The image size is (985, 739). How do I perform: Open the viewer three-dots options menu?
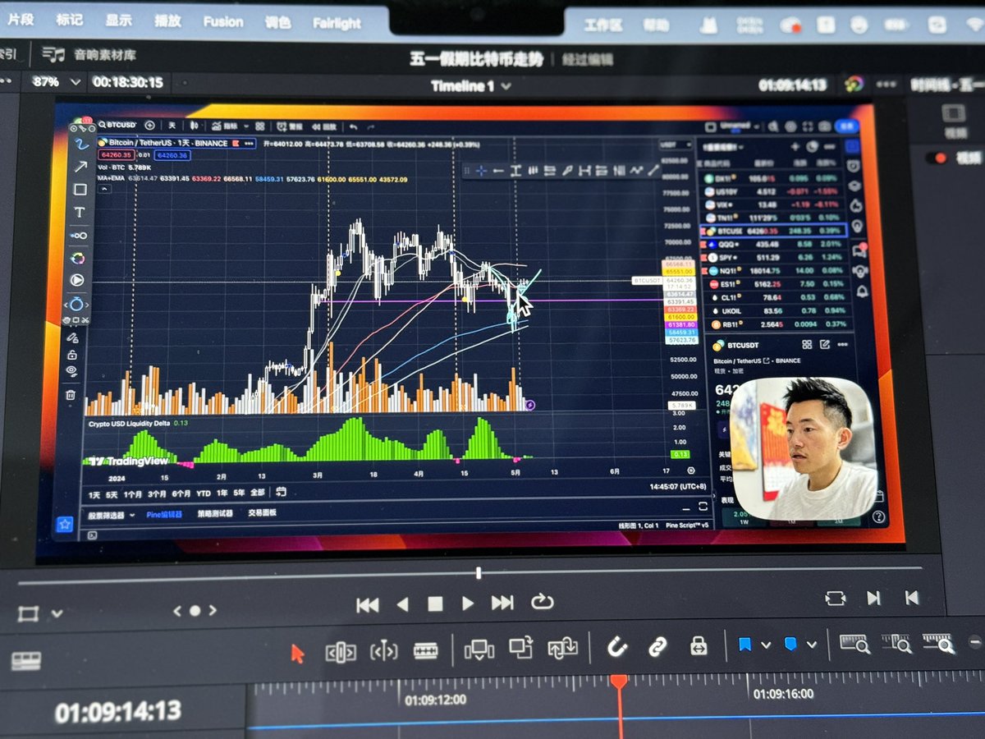pyautogui.click(x=886, y=84)
